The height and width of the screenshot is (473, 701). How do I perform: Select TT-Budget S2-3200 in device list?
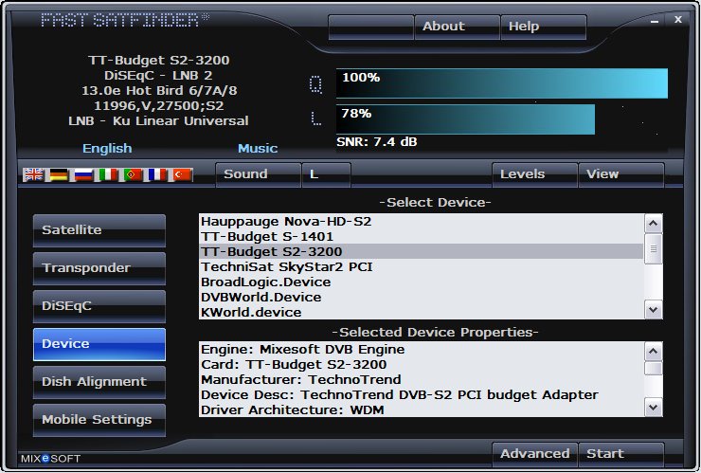[x=422, y=251]
